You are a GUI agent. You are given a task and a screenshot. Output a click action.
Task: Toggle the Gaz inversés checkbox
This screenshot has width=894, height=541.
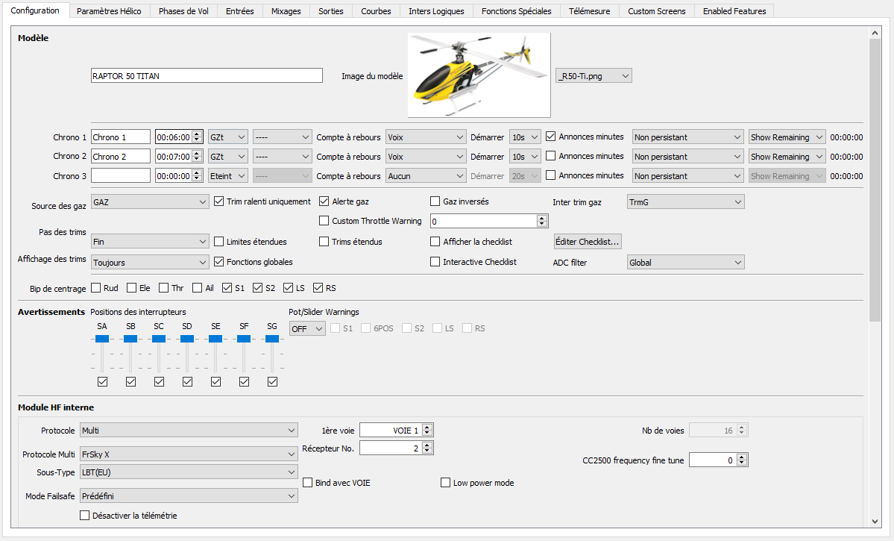[x=435, y=201]
